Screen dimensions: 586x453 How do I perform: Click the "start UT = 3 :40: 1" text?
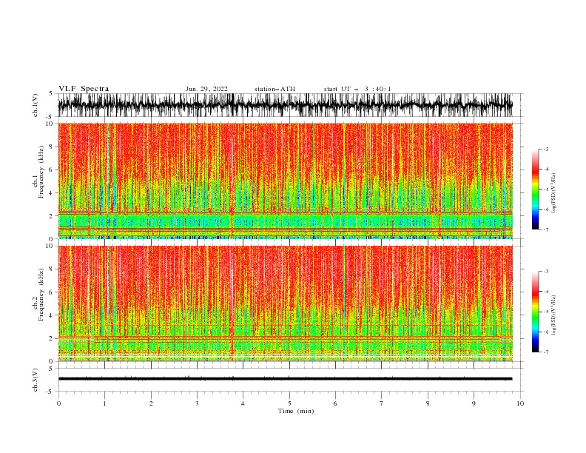(x=357, y=89)
